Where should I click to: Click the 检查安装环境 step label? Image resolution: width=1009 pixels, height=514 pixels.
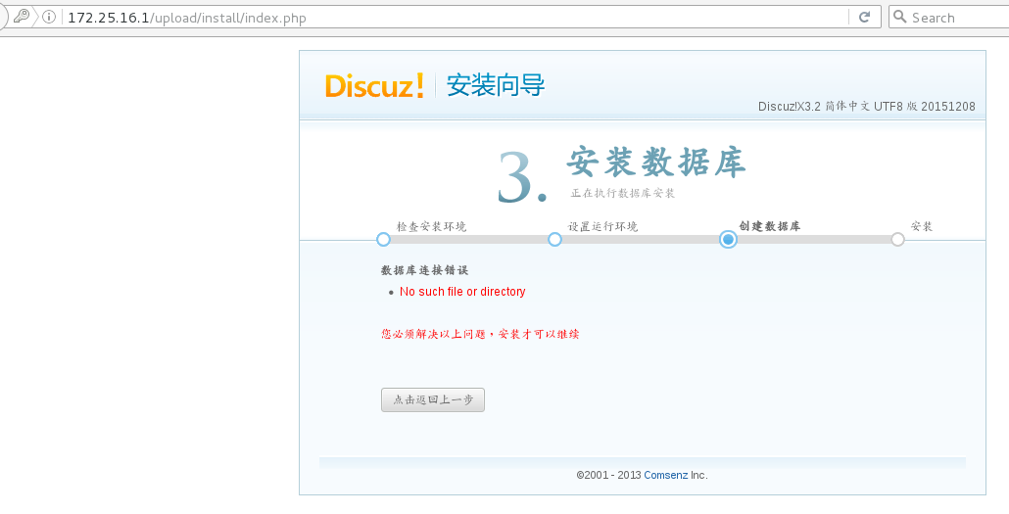click(431, 226)
